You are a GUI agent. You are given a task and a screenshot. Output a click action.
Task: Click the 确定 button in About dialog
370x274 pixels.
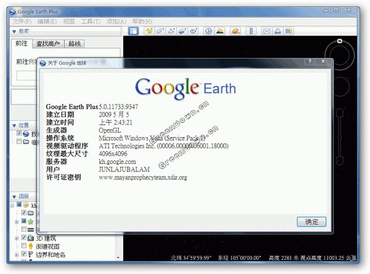coord(311,222)
